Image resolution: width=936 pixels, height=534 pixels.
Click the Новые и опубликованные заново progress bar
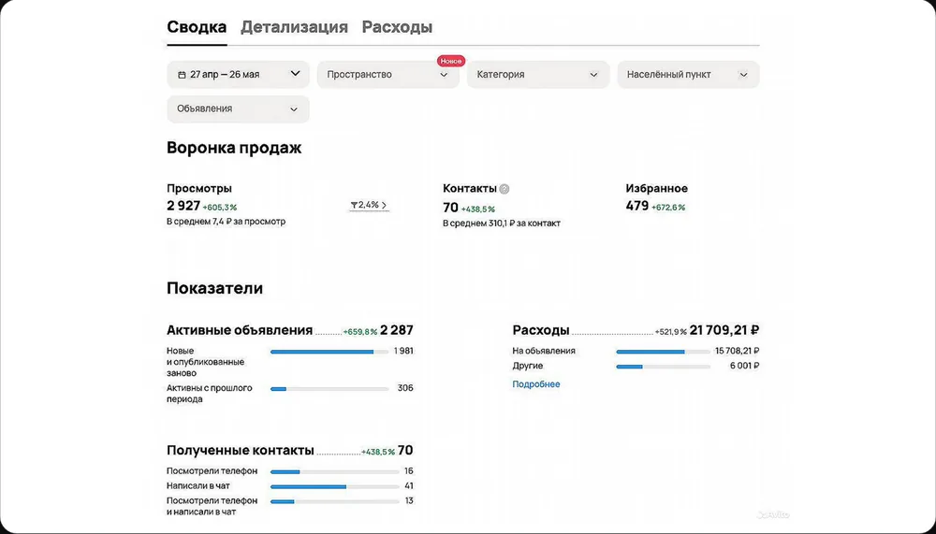(329, 352)
